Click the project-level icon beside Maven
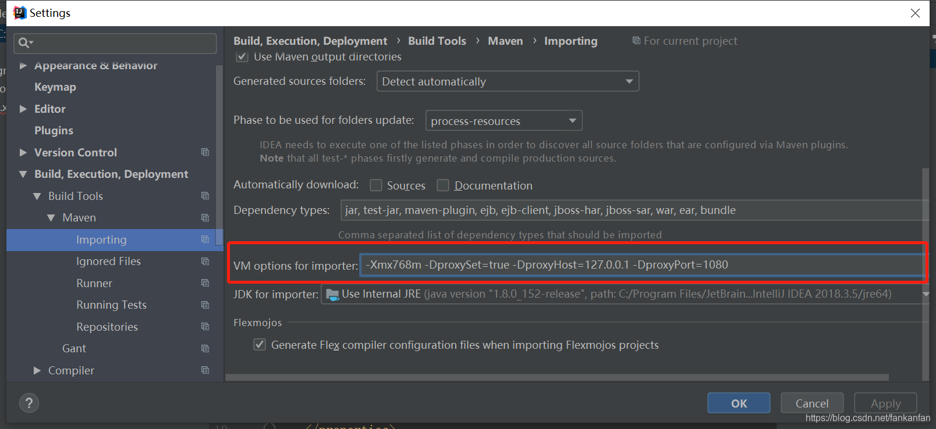This screenshot has height=429, width=936. 205,217
